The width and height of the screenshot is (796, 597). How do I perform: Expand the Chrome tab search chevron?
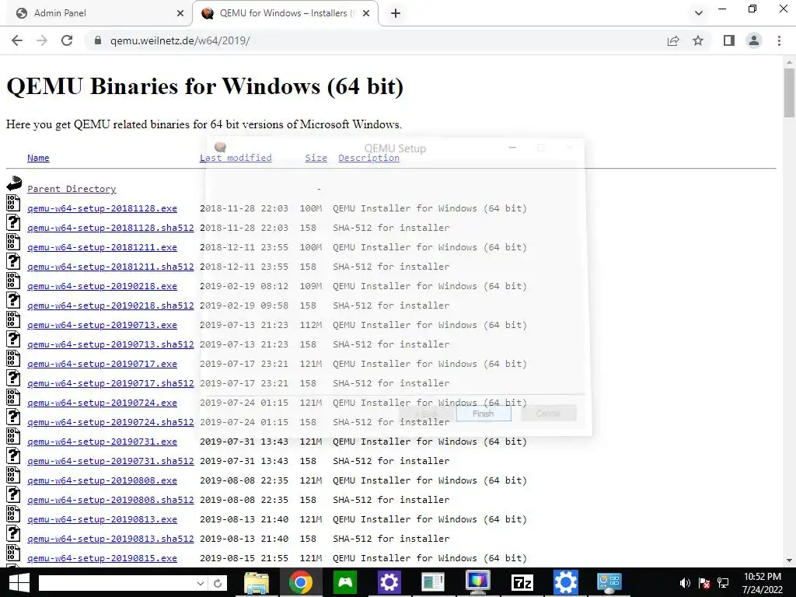click(699, 13)
